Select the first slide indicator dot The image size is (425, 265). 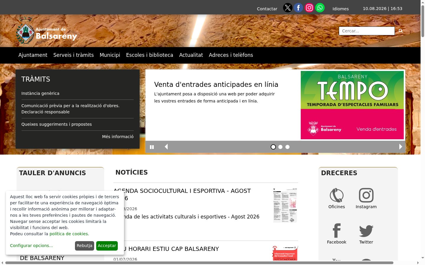click(x=273, y=147)
